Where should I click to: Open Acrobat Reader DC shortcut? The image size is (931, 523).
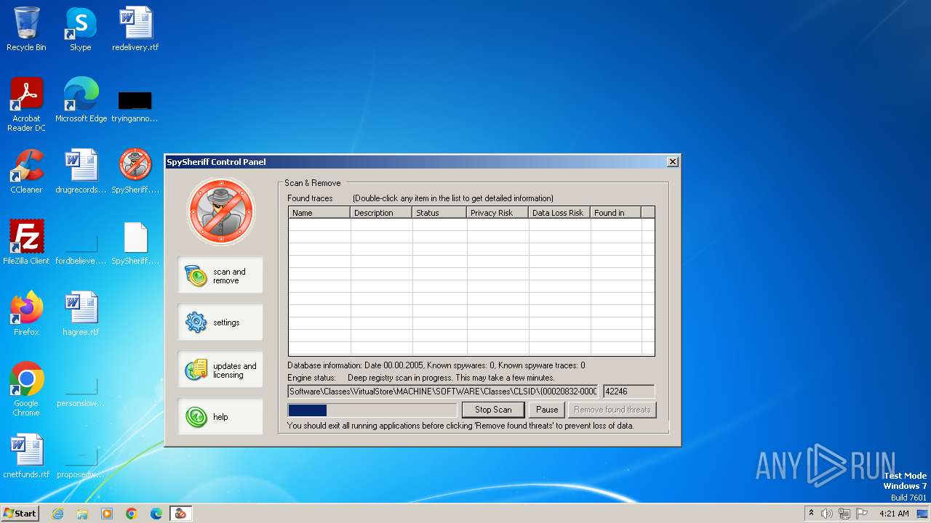coord(26,105)
